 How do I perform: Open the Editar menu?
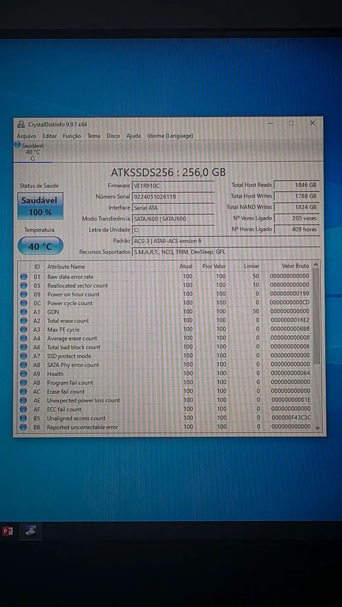[x=49, y=136]
